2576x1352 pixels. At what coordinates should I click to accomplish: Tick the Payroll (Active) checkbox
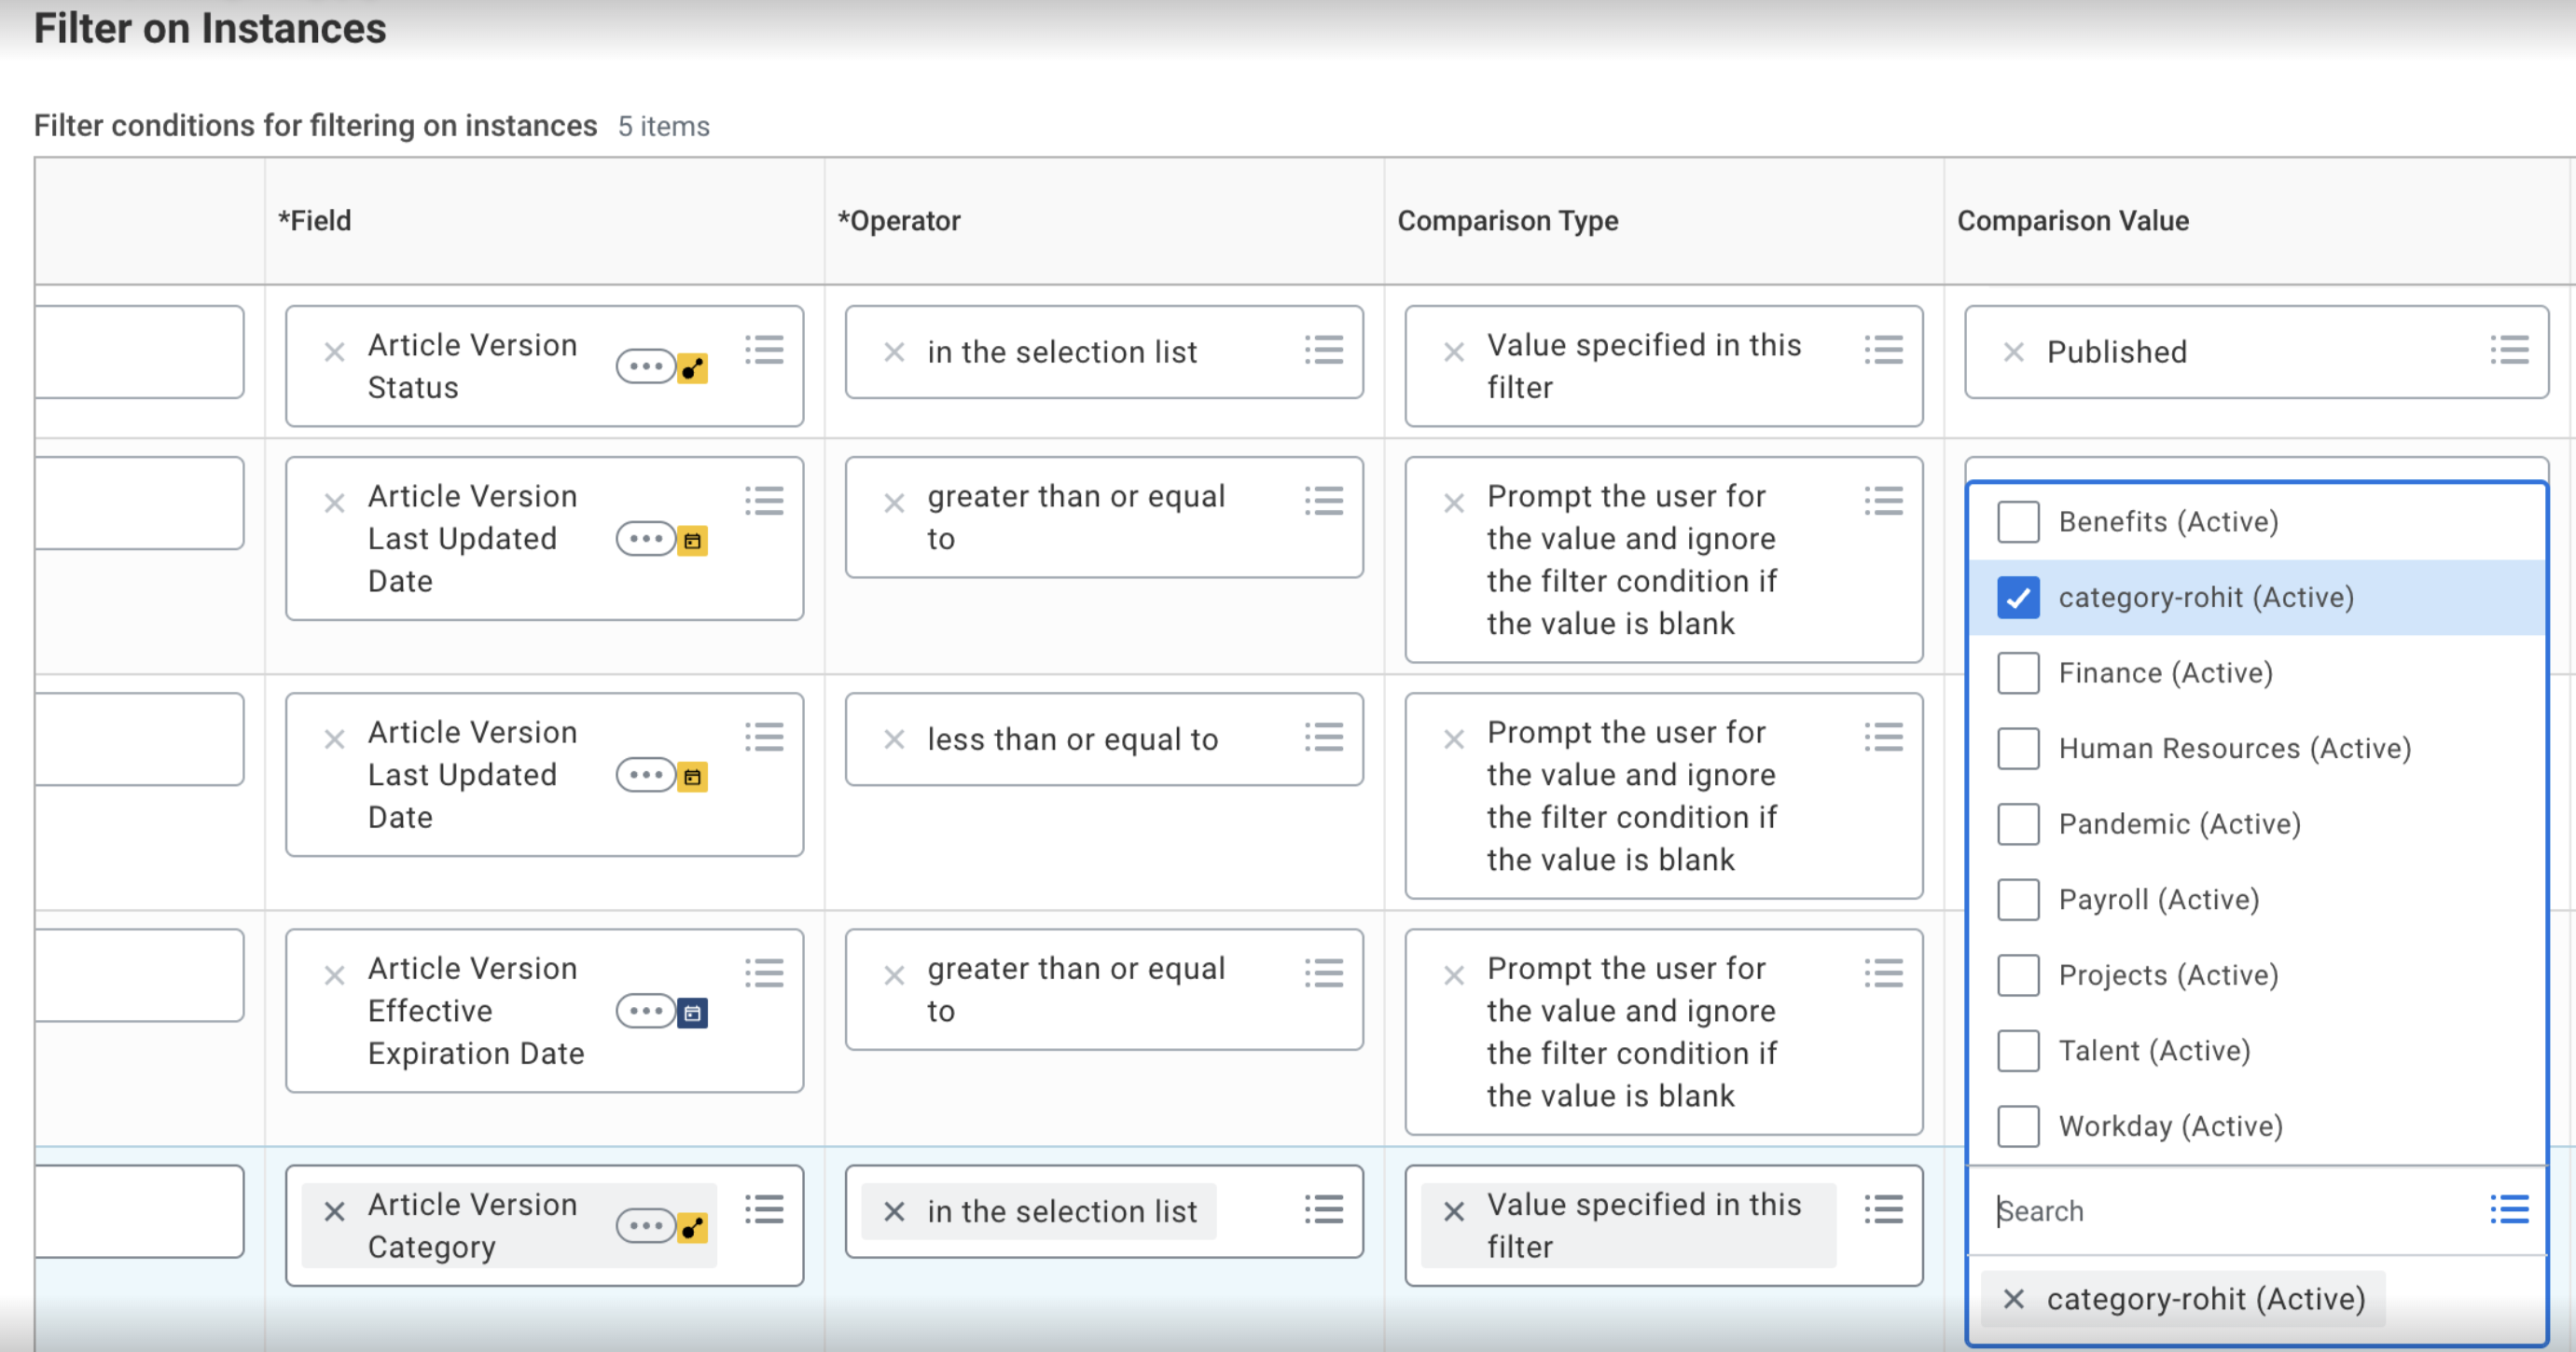[x=2017, y=900]
